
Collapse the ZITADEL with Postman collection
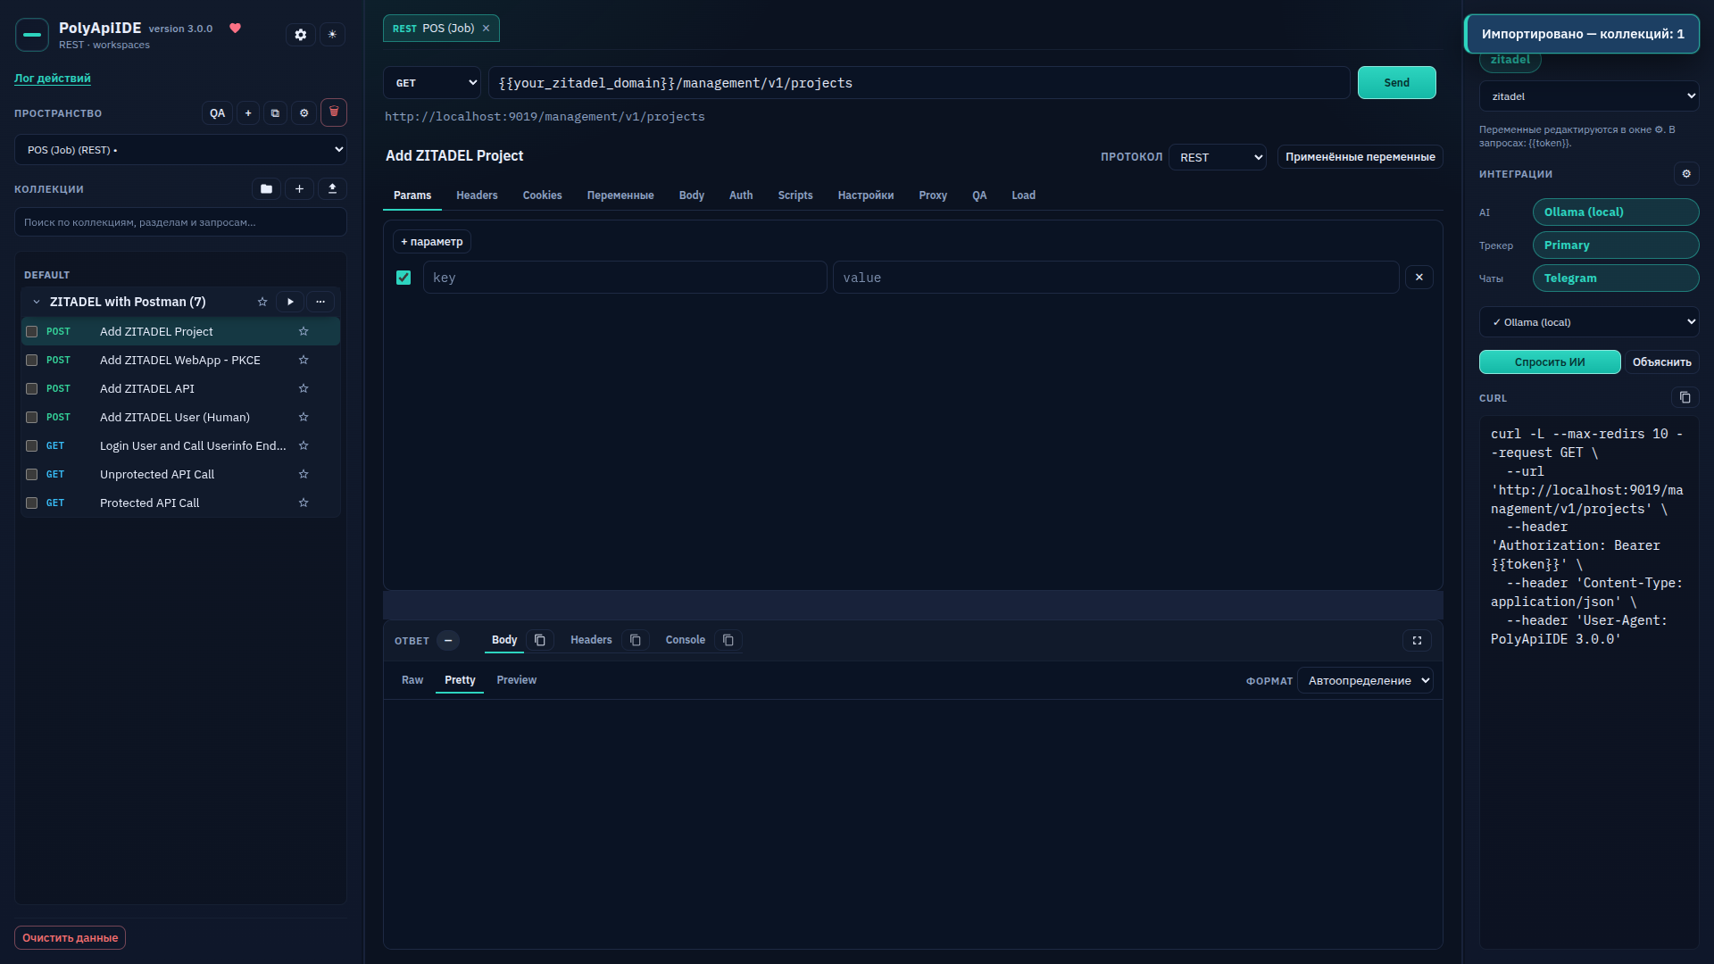[37, 303]
